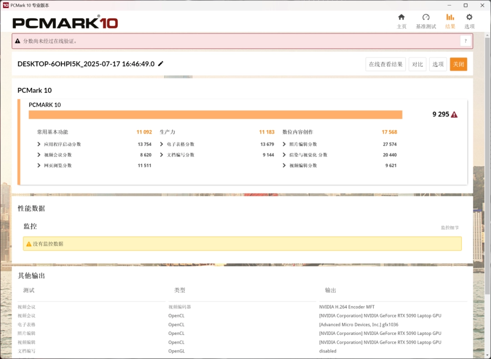The image size is (491, 359).
Task: Click the gfx1036 output entry
Action: 359,324
